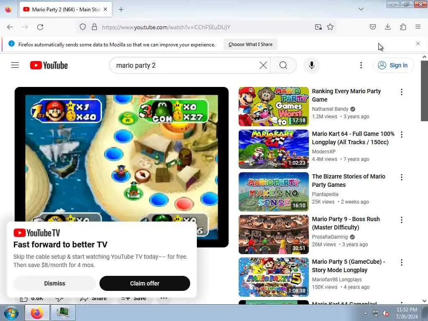The width and height of the screenshot is (428, 321).
Task: Close the Mario Party 2 tab
Action: (x=105, y=10)
